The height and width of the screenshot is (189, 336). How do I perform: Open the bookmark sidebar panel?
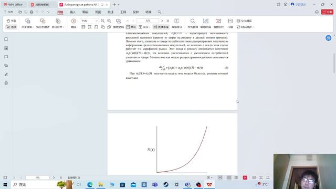pos(6,39)
